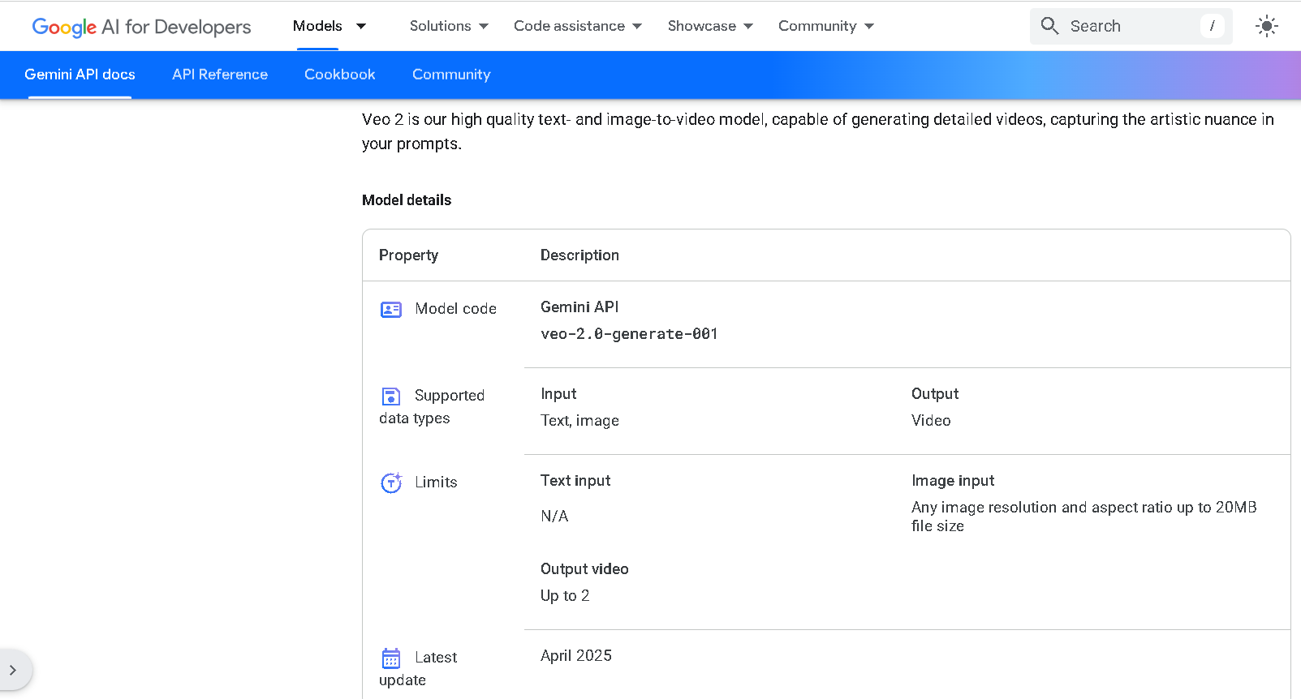Viewport: 1301px width, 699px height.
Task: Click the Description column header
Action: pyautogui.click(x=579, y=255)
